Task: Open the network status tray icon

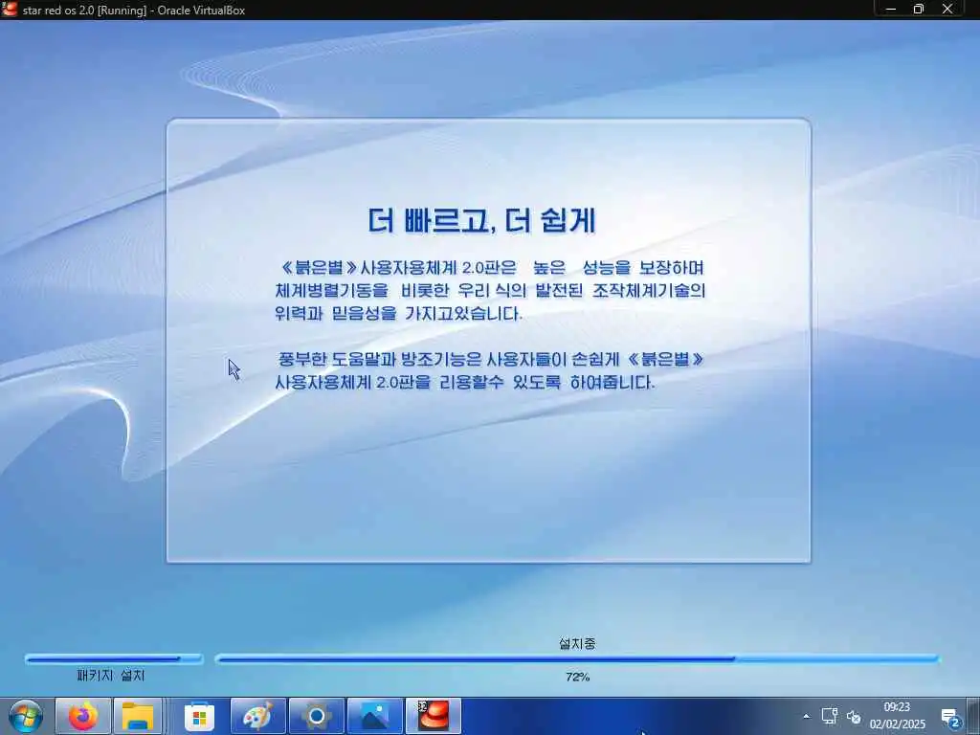Action: pyautogui.click(x=830, y=716)
